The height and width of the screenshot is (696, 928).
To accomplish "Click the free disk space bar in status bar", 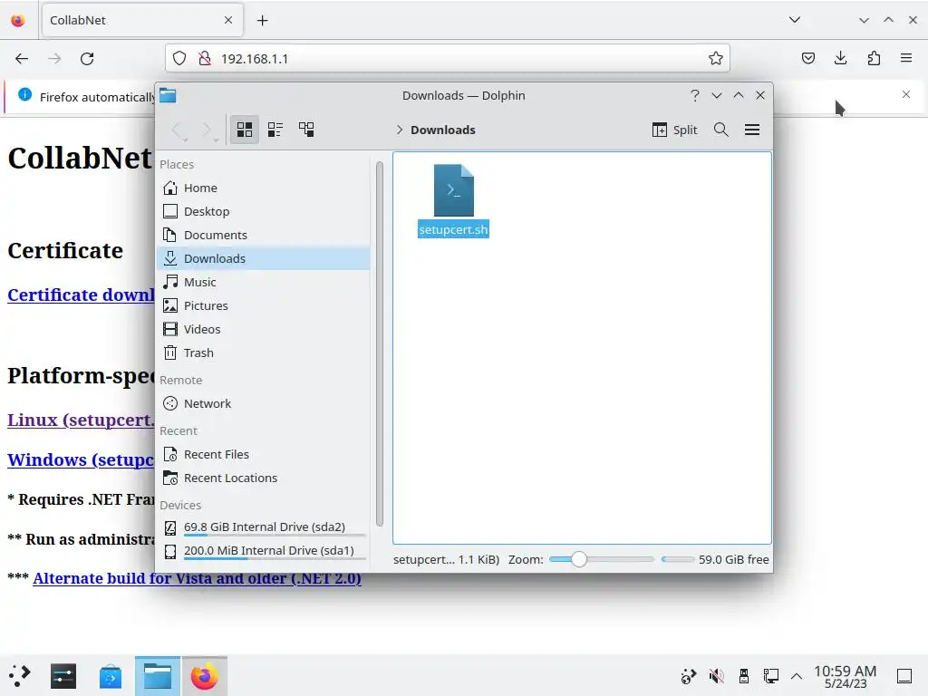I will tap(678, 559).
